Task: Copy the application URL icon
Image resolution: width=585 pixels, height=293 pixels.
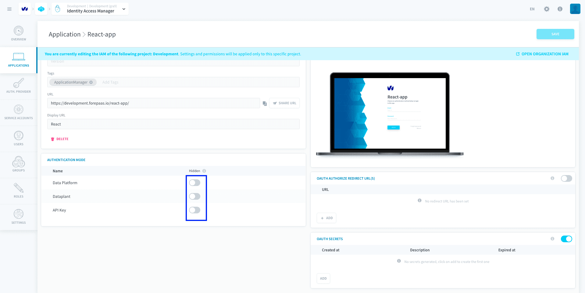Action: [265, 103]
